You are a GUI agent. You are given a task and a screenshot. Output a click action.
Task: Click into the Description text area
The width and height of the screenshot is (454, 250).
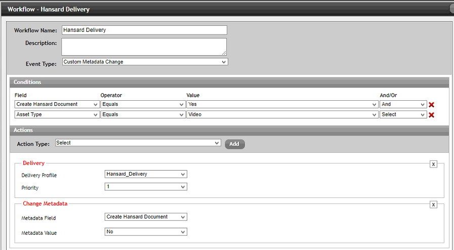[x=144, y=47]
